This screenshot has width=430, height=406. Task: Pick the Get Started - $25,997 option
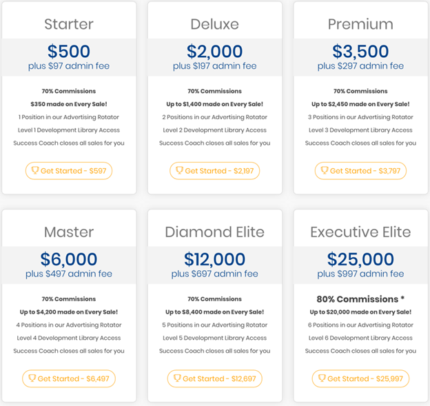coord(360,379)
